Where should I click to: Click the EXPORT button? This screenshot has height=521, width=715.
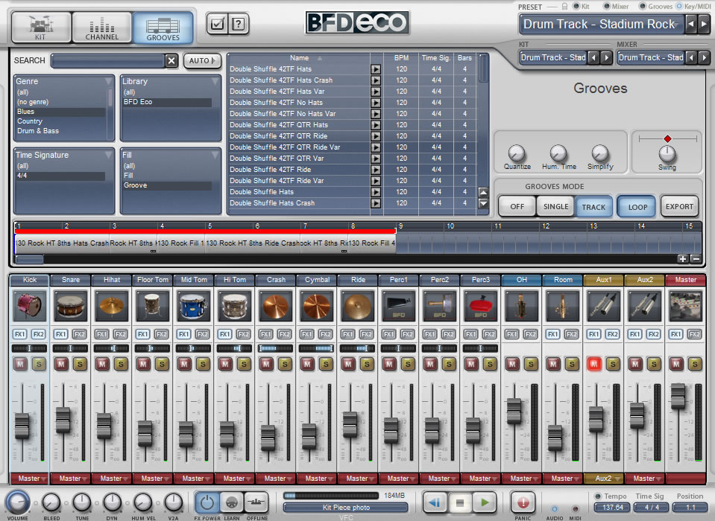pyautogui.click(x=679, y=207)
